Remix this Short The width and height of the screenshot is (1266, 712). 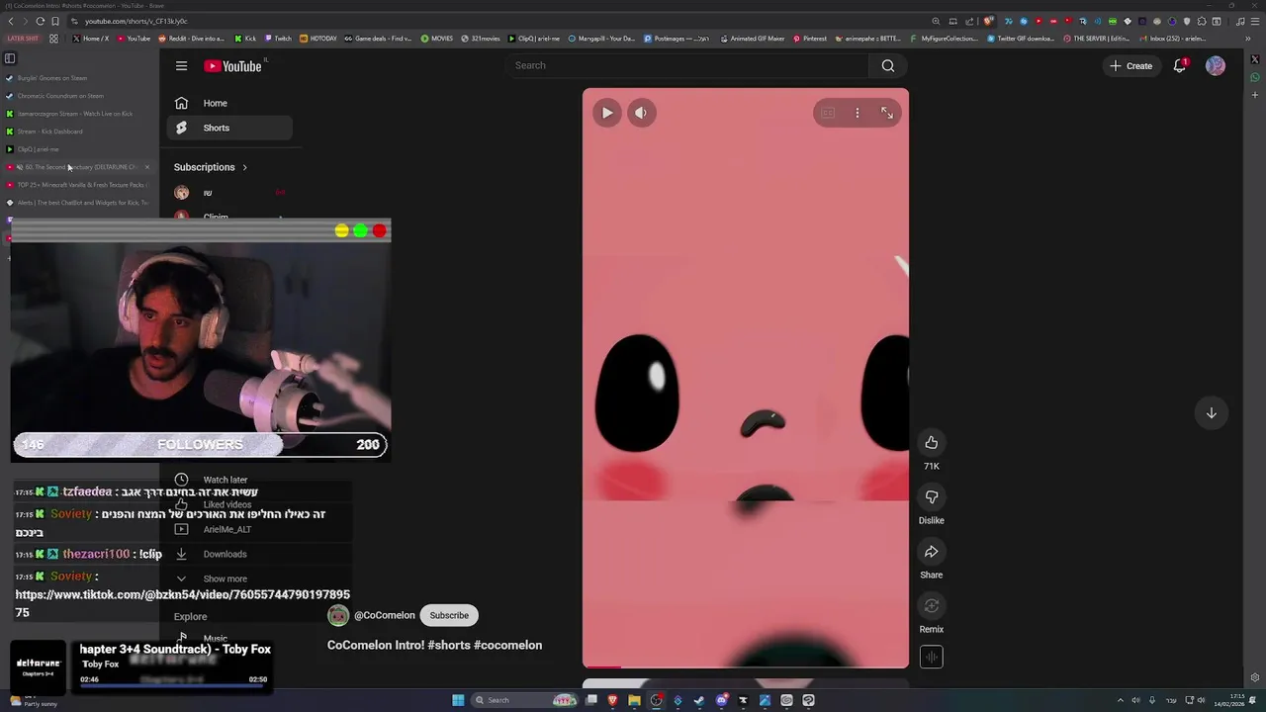[931, 606]
